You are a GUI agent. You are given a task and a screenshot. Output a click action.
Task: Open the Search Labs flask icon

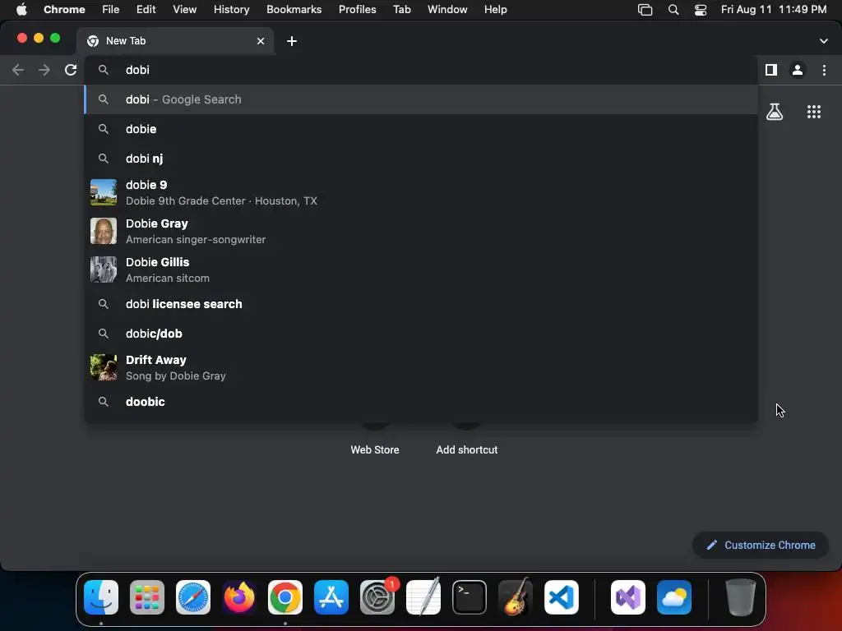point(775,112)
